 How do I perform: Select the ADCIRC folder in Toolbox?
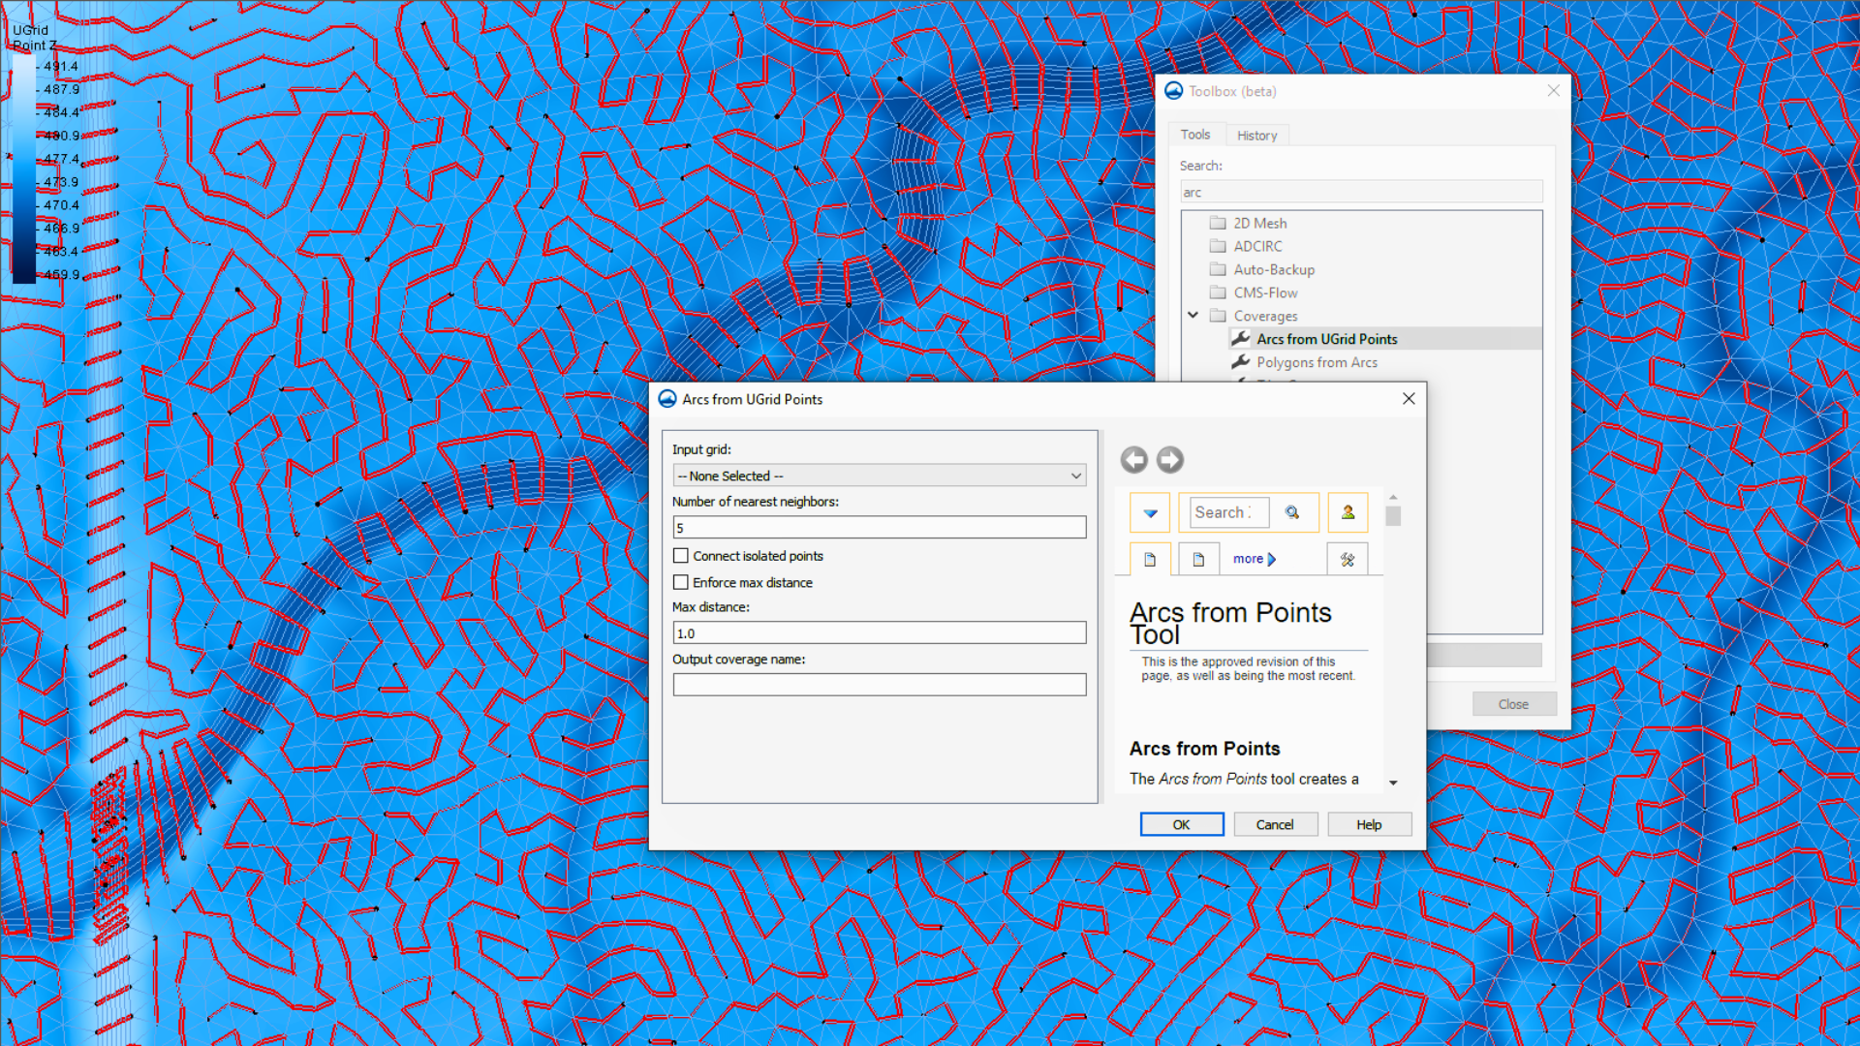tap(1257, 246)
